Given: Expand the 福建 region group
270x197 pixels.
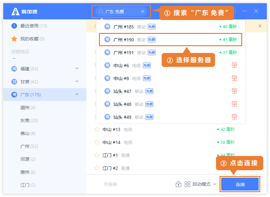Looking at the screenshot, I should pyautogui.click(x=77, y=68).
